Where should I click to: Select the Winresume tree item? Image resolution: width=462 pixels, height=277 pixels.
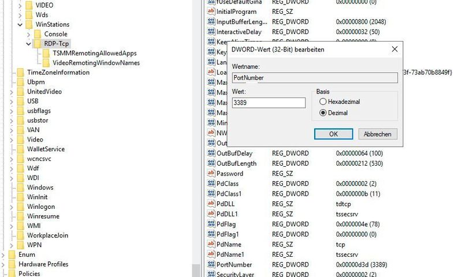tap(43, 216)
